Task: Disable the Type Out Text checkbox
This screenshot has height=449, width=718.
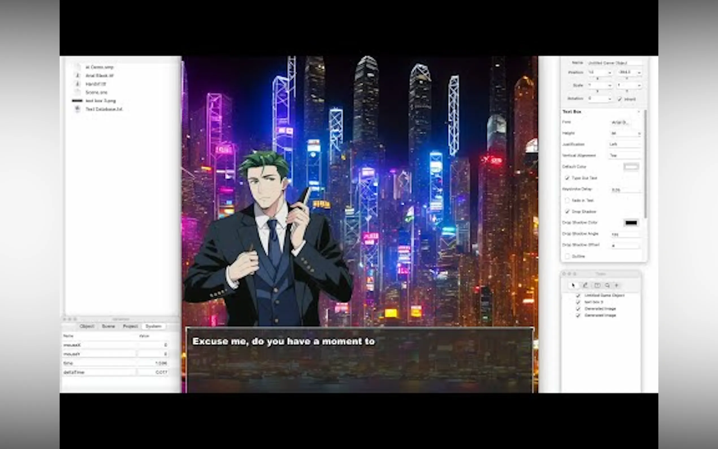Action: pos(567,178)
